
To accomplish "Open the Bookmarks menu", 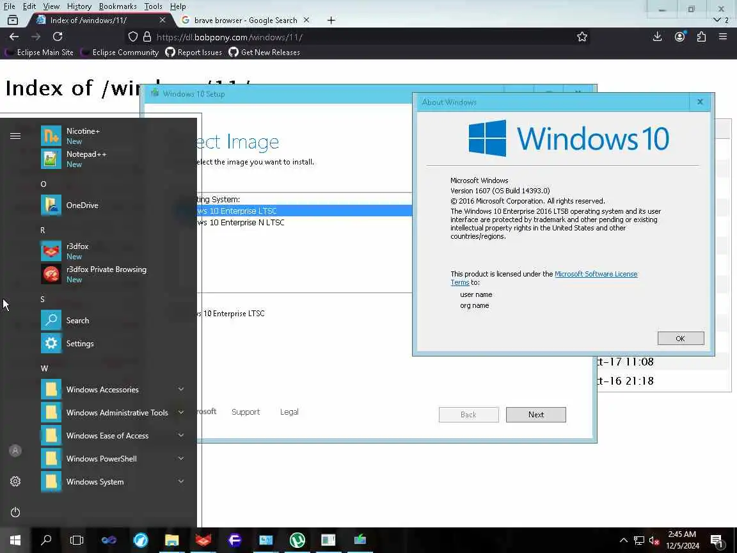I will click(118, 6).
